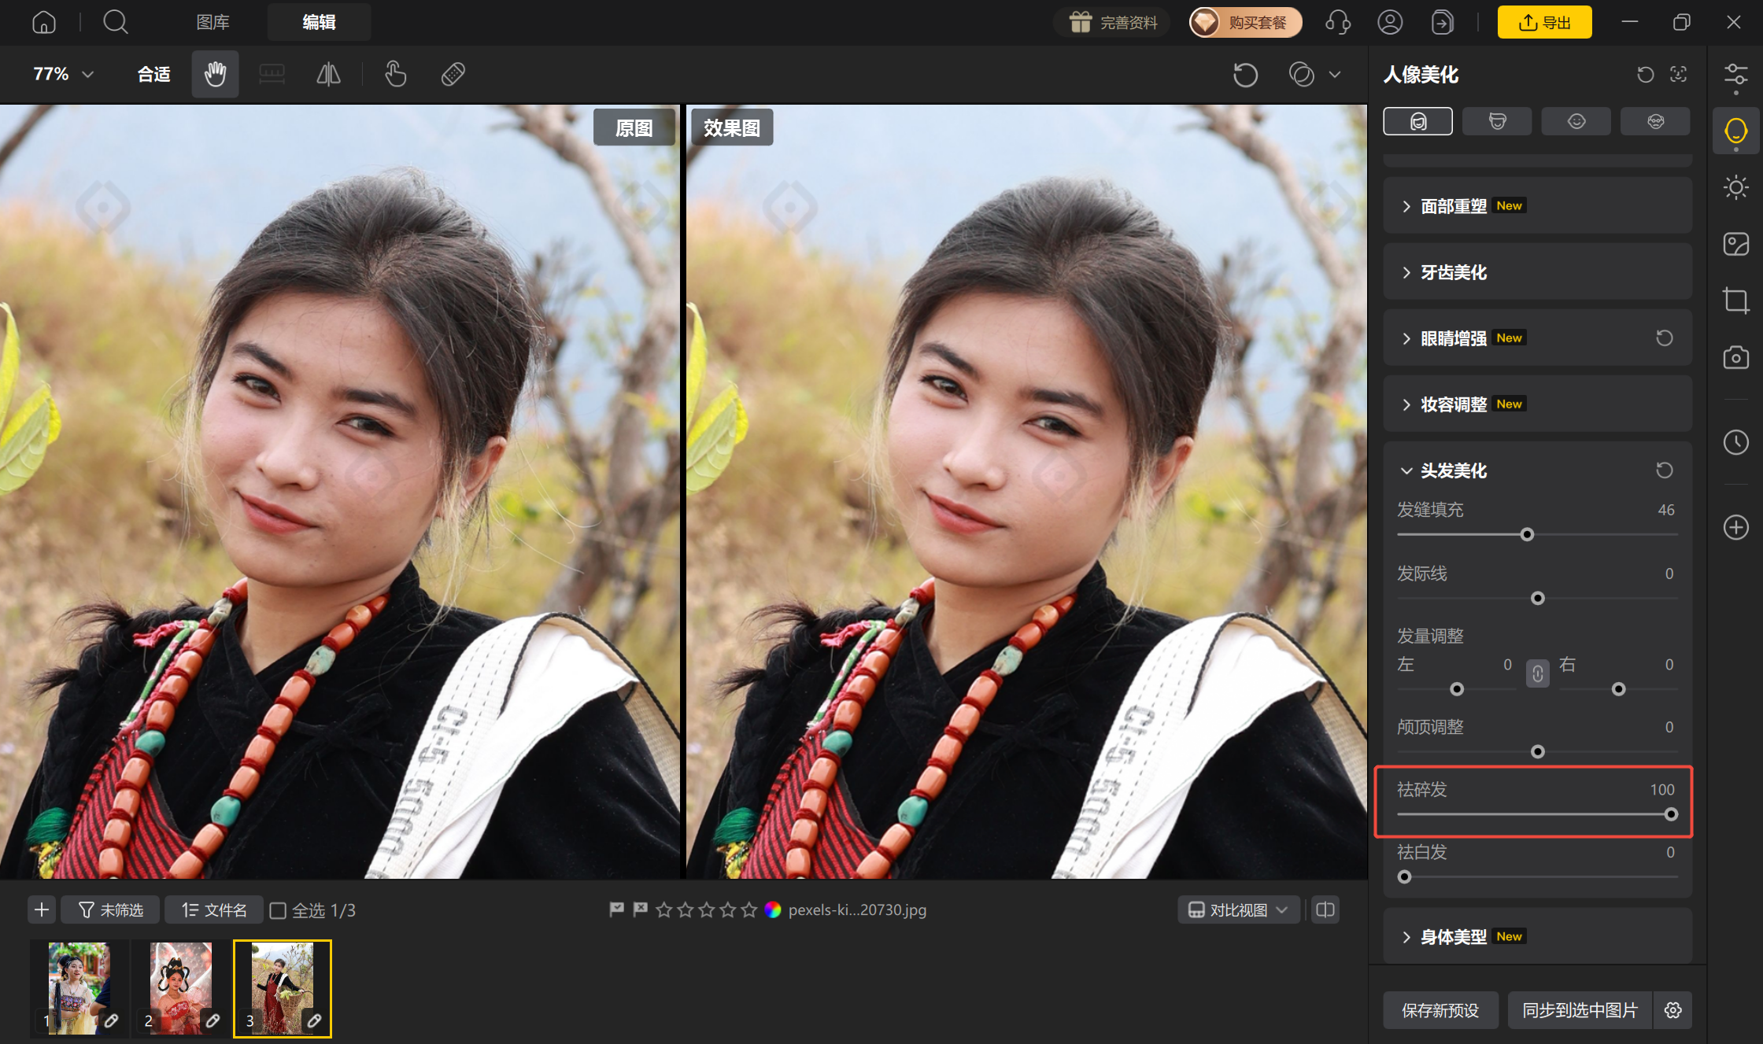Select the hand pan tool
Screen dimensions: 1763x1044
215,74
